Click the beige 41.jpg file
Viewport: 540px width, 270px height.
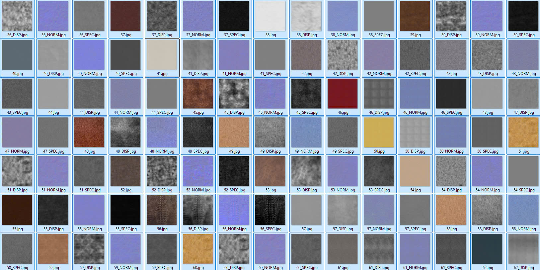click(162, 55)
